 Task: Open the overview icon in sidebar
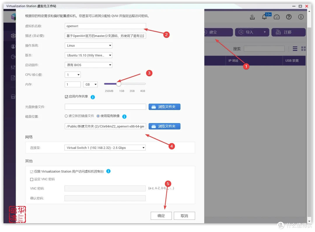pyautogui.click(x=13, y=36)
